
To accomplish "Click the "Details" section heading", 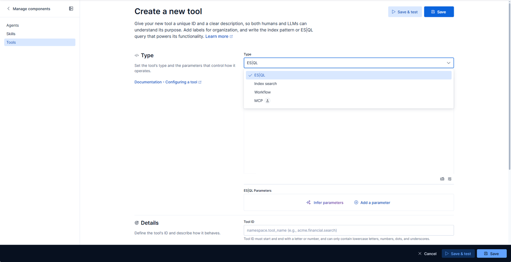I will point(149,223).
